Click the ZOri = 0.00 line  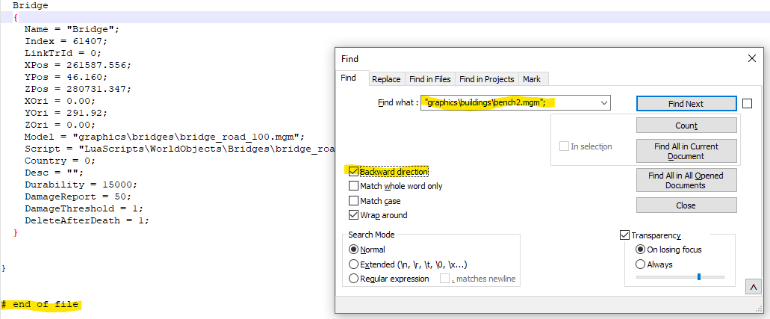(60, 125)
